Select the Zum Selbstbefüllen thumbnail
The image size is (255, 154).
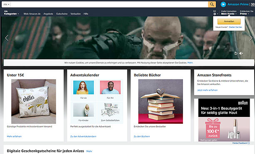pos(110,110)
